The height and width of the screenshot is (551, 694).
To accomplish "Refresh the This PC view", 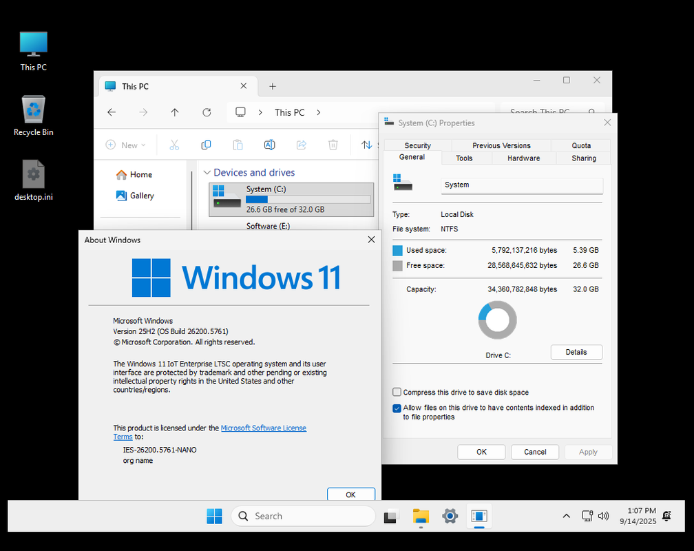I will pyautogui.click(x=207, y=112).
